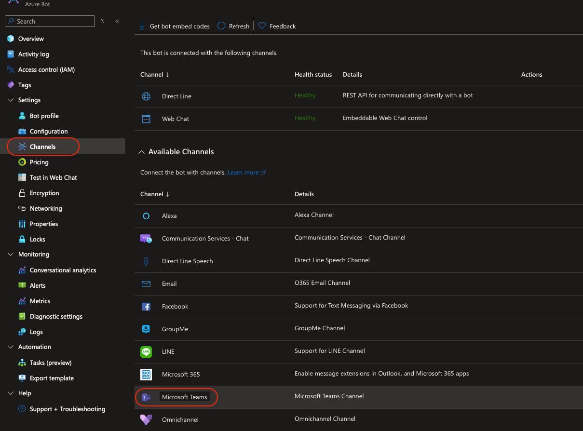The image size is (583, 431).
Task: Click the GroupMe channel icon
Action: click(146, 329)
